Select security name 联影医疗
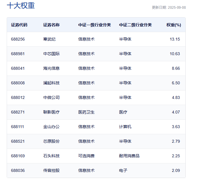Image resolution: width=202 pixels, height=185 pixels. [x=51, y=112]
